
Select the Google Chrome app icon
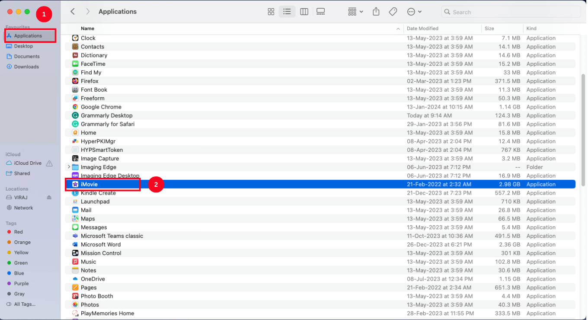(75, 107)
